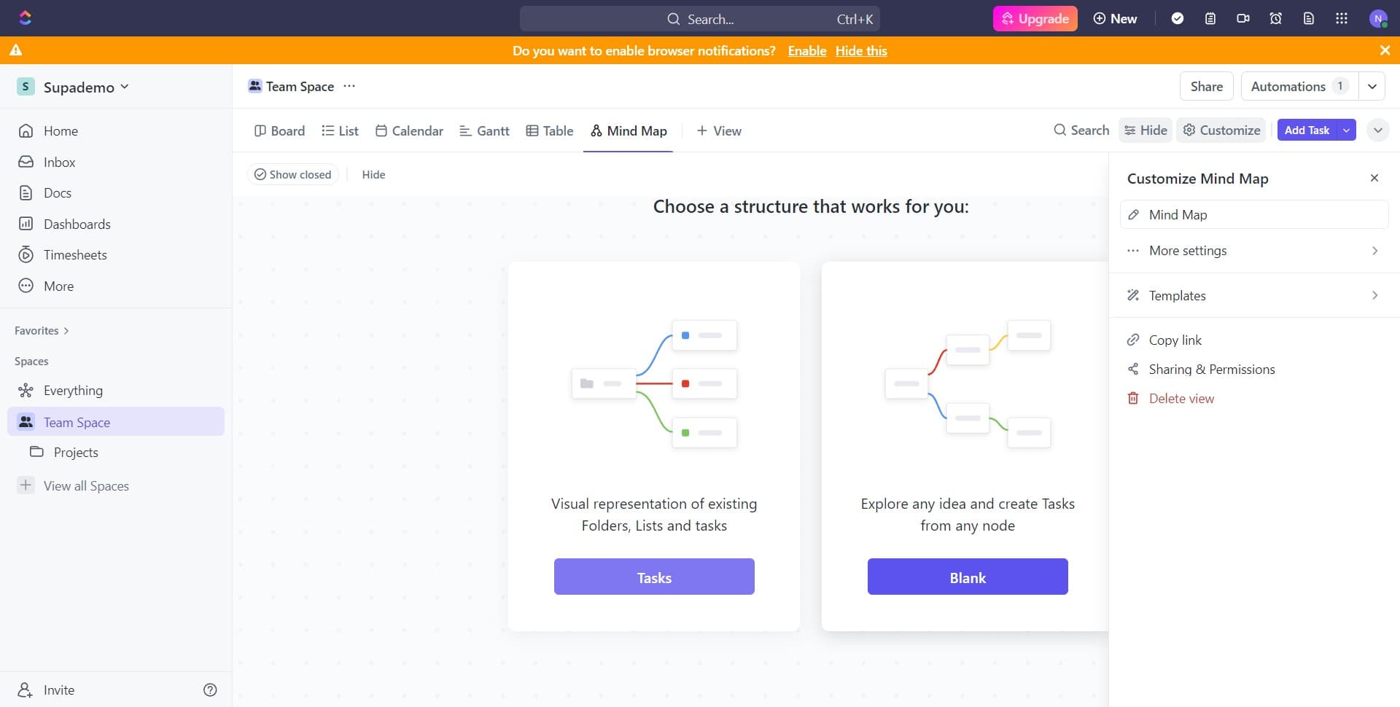Open the notepad icon in top bar
The height and width of the screenshot is (707, 1400).
1210,18
